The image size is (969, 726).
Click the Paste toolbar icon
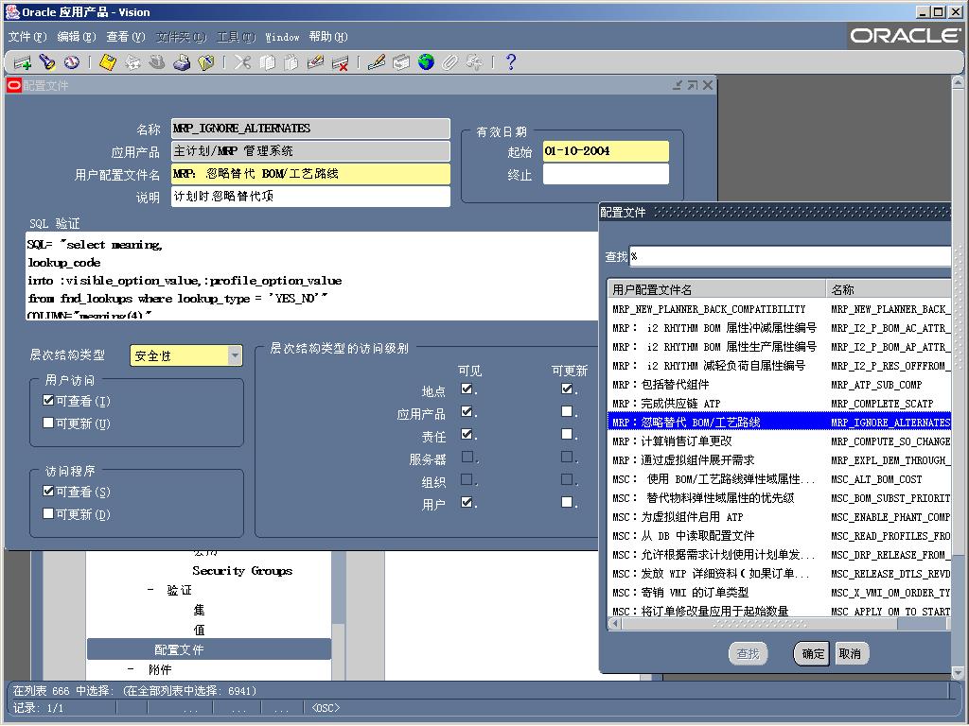pyautogui.click(x=291, y=62)
